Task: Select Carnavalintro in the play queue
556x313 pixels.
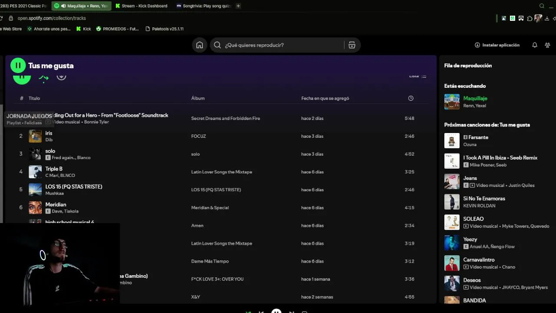Action: pos(479,260)
